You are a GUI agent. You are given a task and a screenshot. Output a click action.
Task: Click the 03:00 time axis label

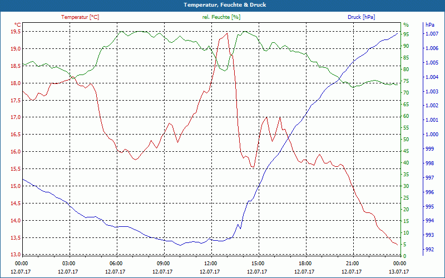68,263
